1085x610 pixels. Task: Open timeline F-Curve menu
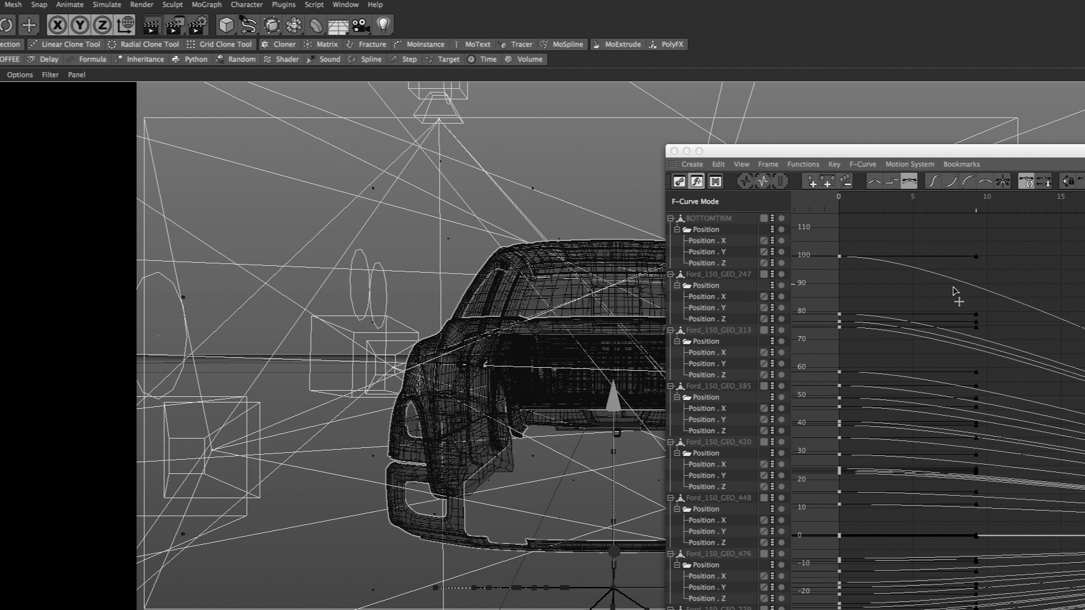point(862,164)
